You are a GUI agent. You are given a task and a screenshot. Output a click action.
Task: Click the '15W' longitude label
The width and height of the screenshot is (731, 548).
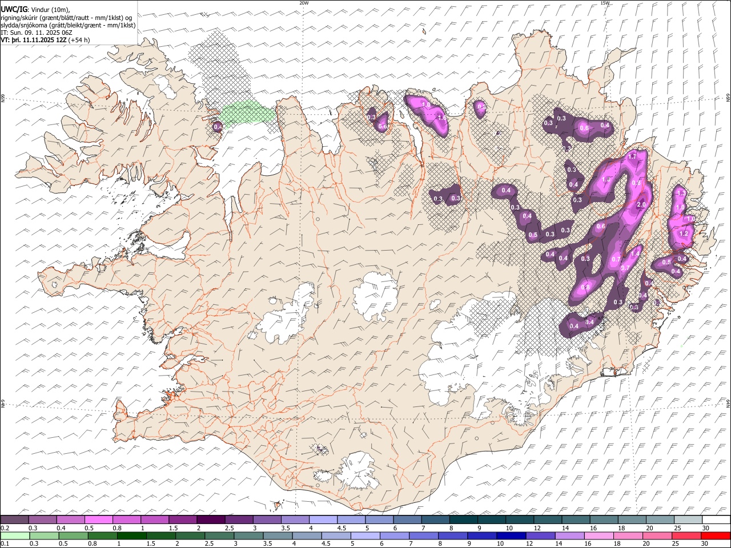[605, 2]
